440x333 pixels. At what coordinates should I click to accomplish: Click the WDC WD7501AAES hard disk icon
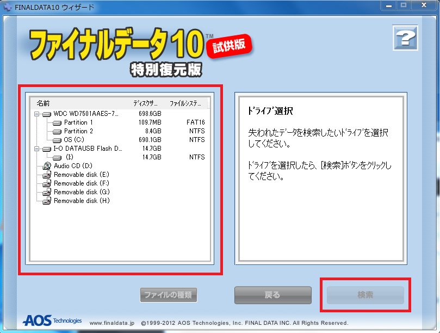coord(47,114)
